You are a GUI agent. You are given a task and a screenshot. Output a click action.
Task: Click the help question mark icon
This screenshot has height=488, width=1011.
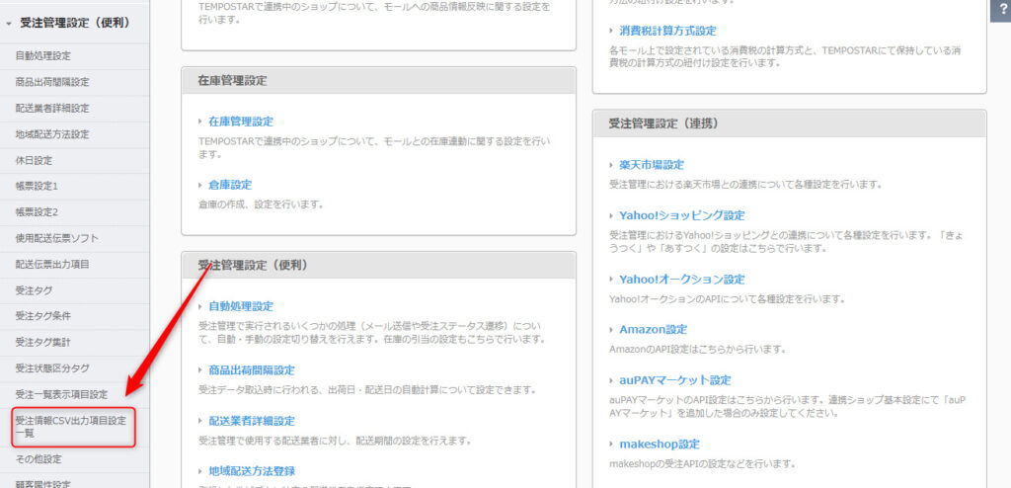pyautogui.click(x=1003, y=9)
